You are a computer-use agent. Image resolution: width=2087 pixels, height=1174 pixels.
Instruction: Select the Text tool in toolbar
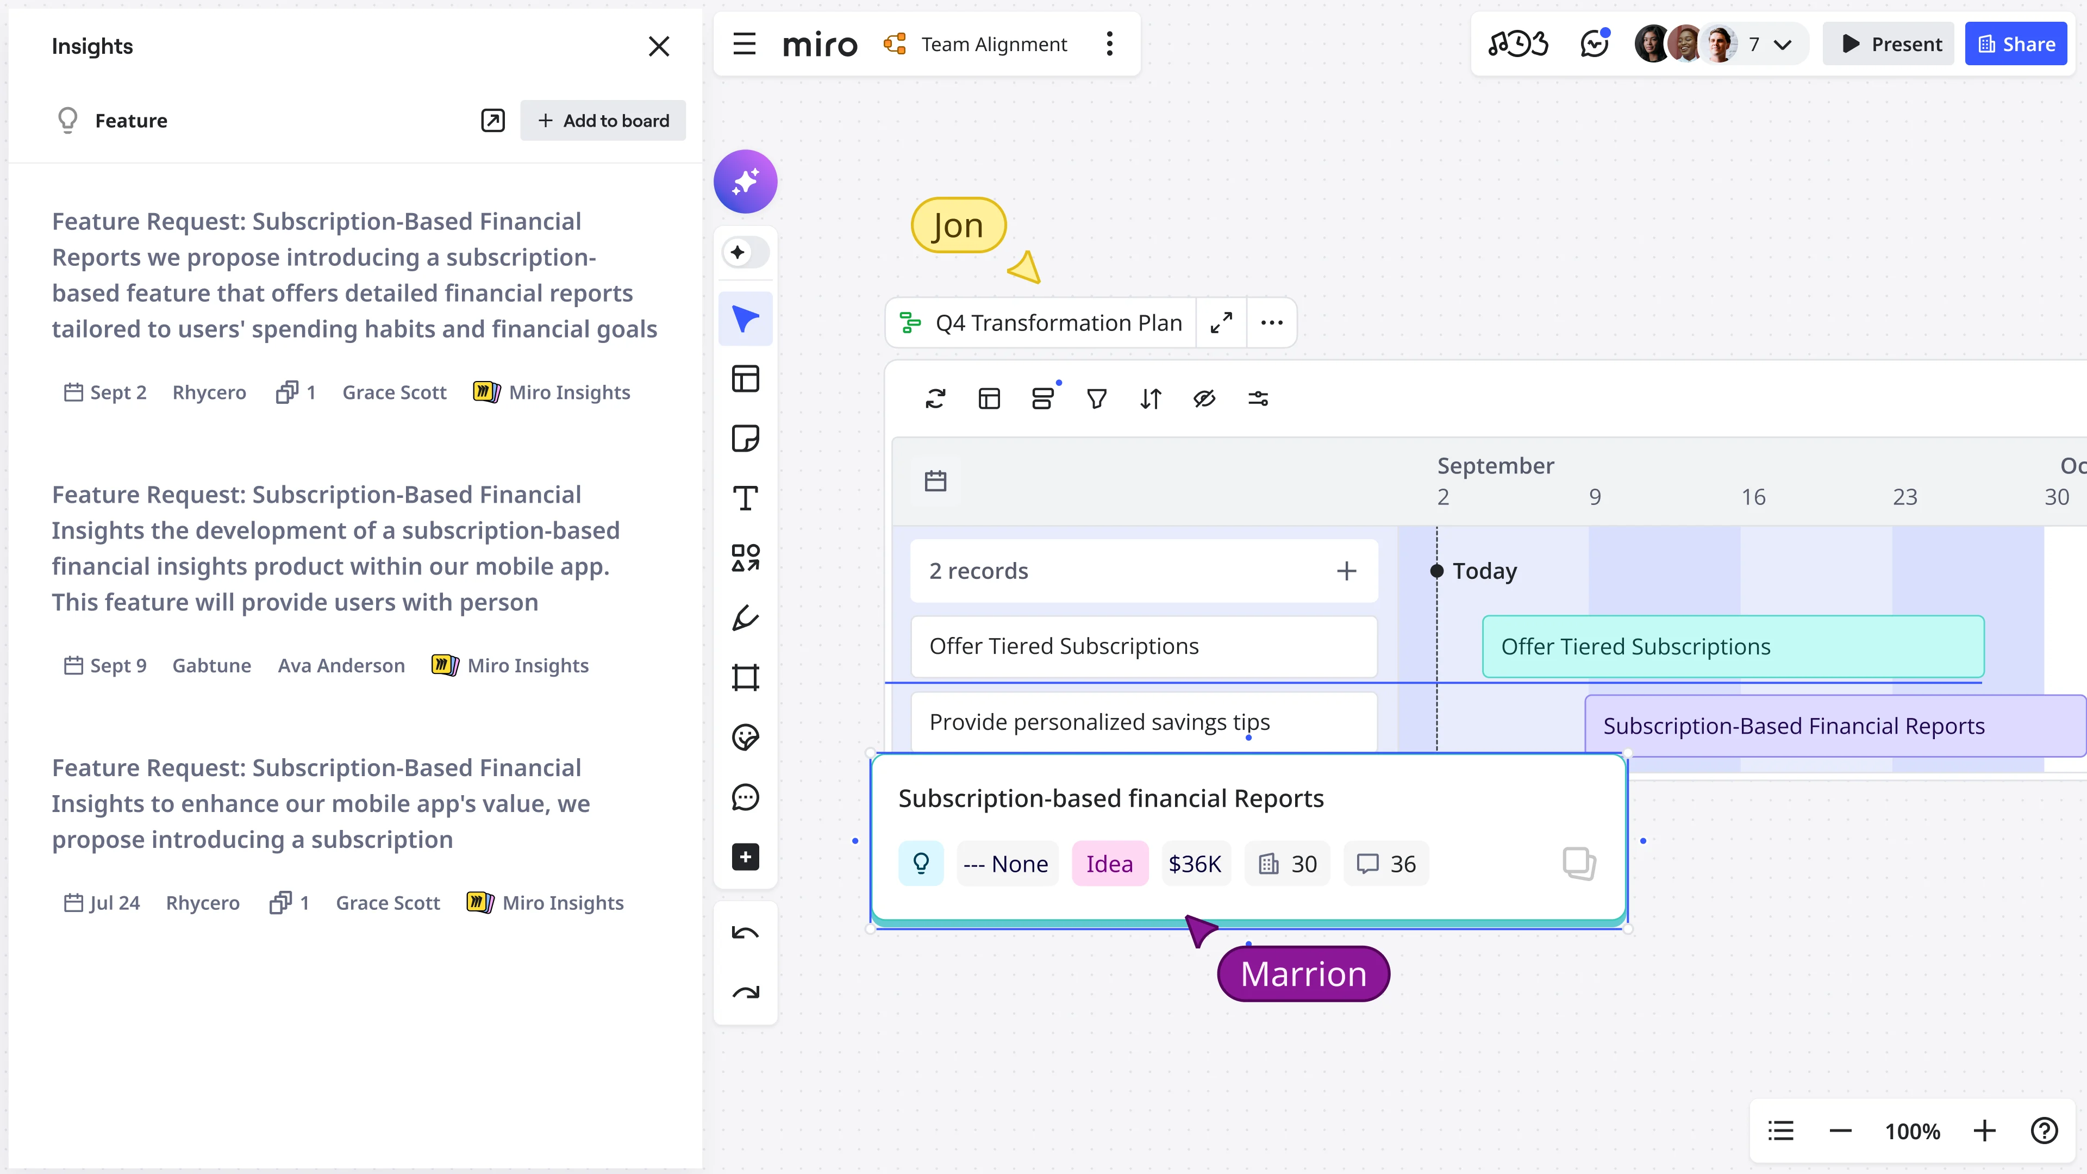click(x=745, y=498)
